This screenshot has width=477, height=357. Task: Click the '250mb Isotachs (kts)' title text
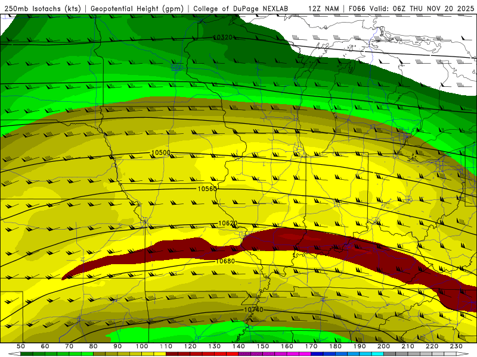point(42,8)
